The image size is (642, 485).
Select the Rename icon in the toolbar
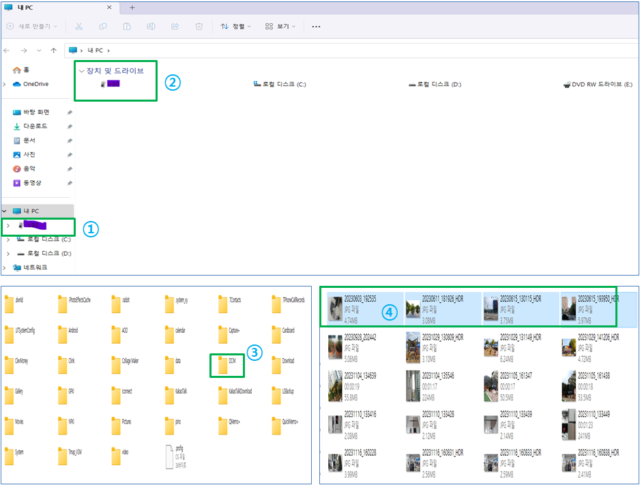click(151, 26)
